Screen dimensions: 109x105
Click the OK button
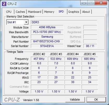[96, 100]
